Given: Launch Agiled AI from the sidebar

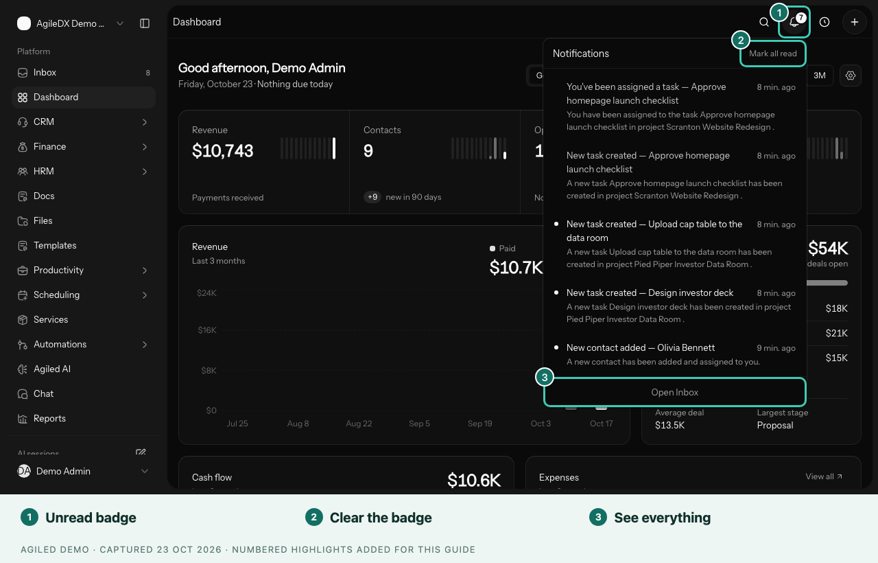Looking at the screenshot, I should (84, 369).
